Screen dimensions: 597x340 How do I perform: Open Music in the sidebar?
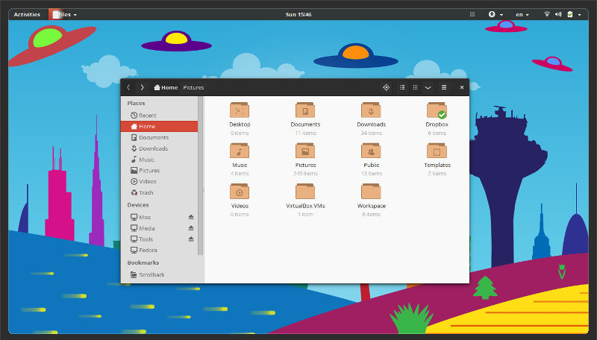pos(159,160)
